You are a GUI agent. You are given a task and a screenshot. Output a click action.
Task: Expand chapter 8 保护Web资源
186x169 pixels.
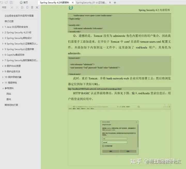3,66
